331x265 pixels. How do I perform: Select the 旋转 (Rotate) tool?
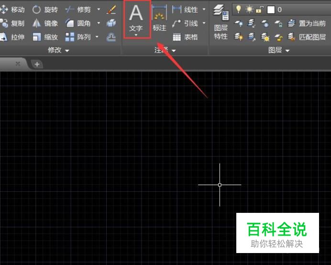coord(45,10)
